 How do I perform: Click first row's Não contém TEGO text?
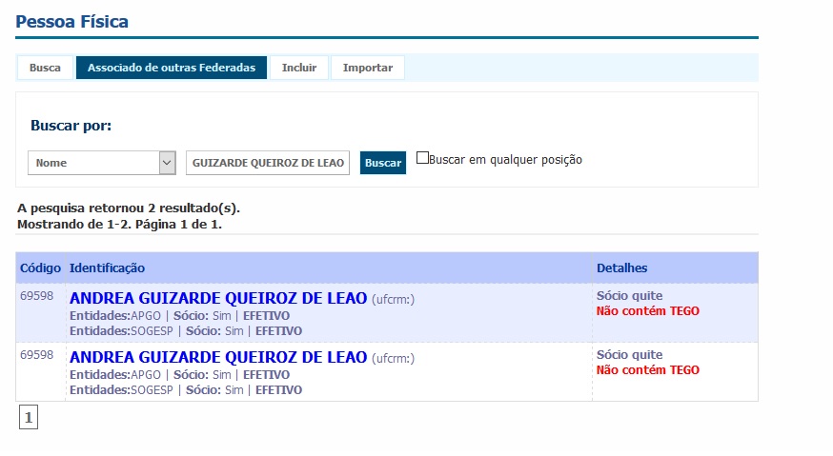[647, 310]
